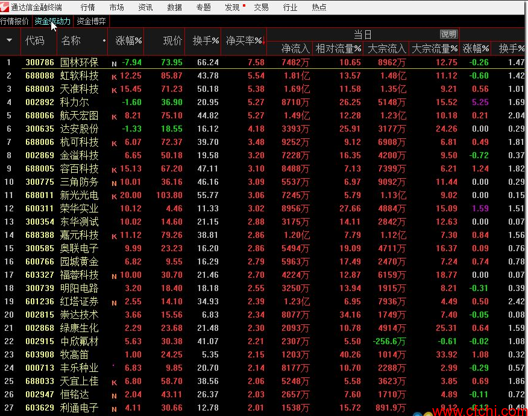Open the 资讯 menu
This screenshot has height=416, width=528.
(x=145, y=7)
